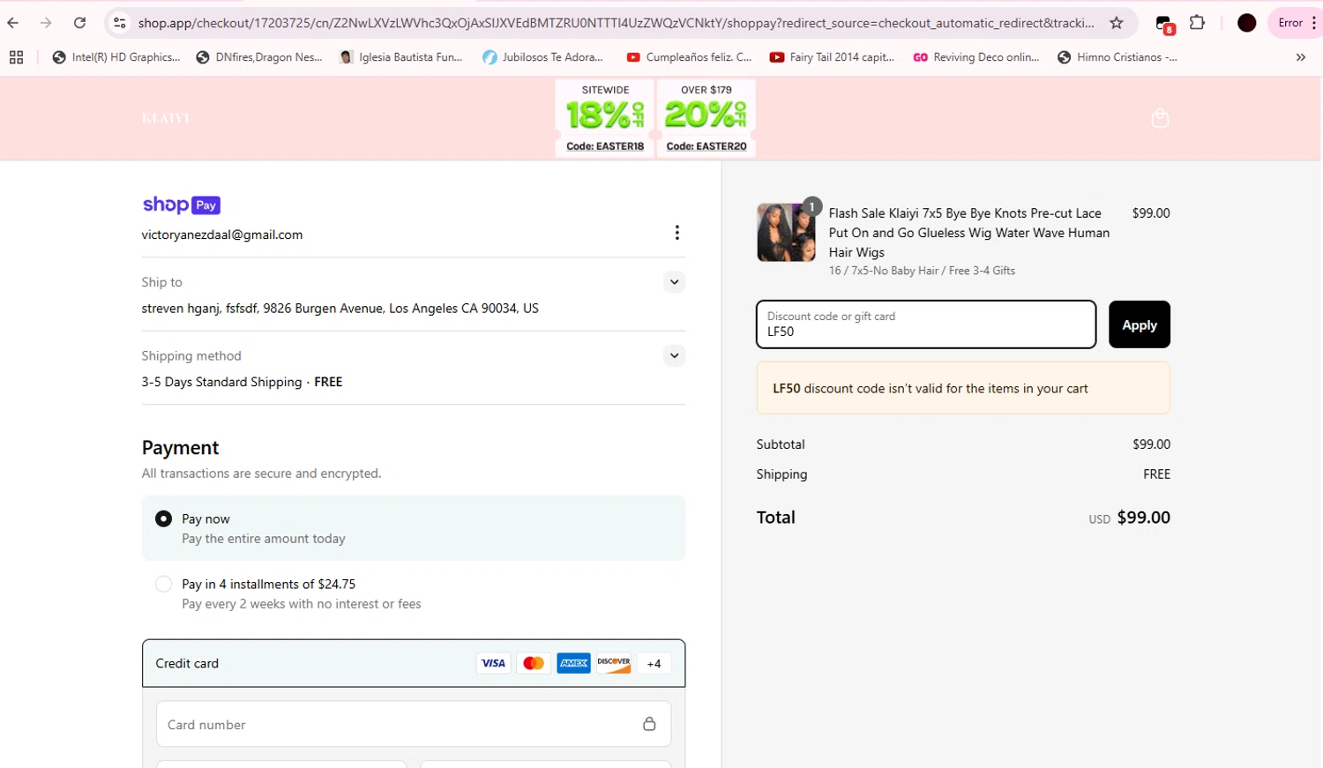Click the Shop Pay logo

pyautogui.click(x=182, y=205)
